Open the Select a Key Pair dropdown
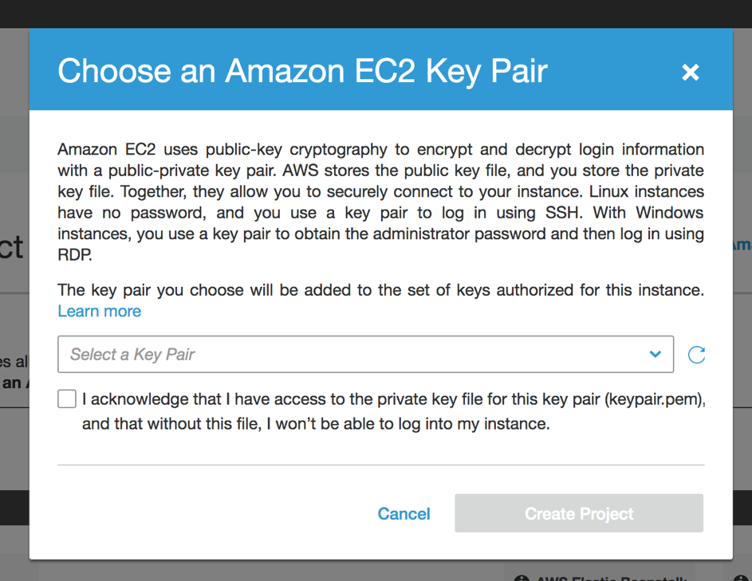The width and height of the screenshot is (752, 581). pos(365,354)
